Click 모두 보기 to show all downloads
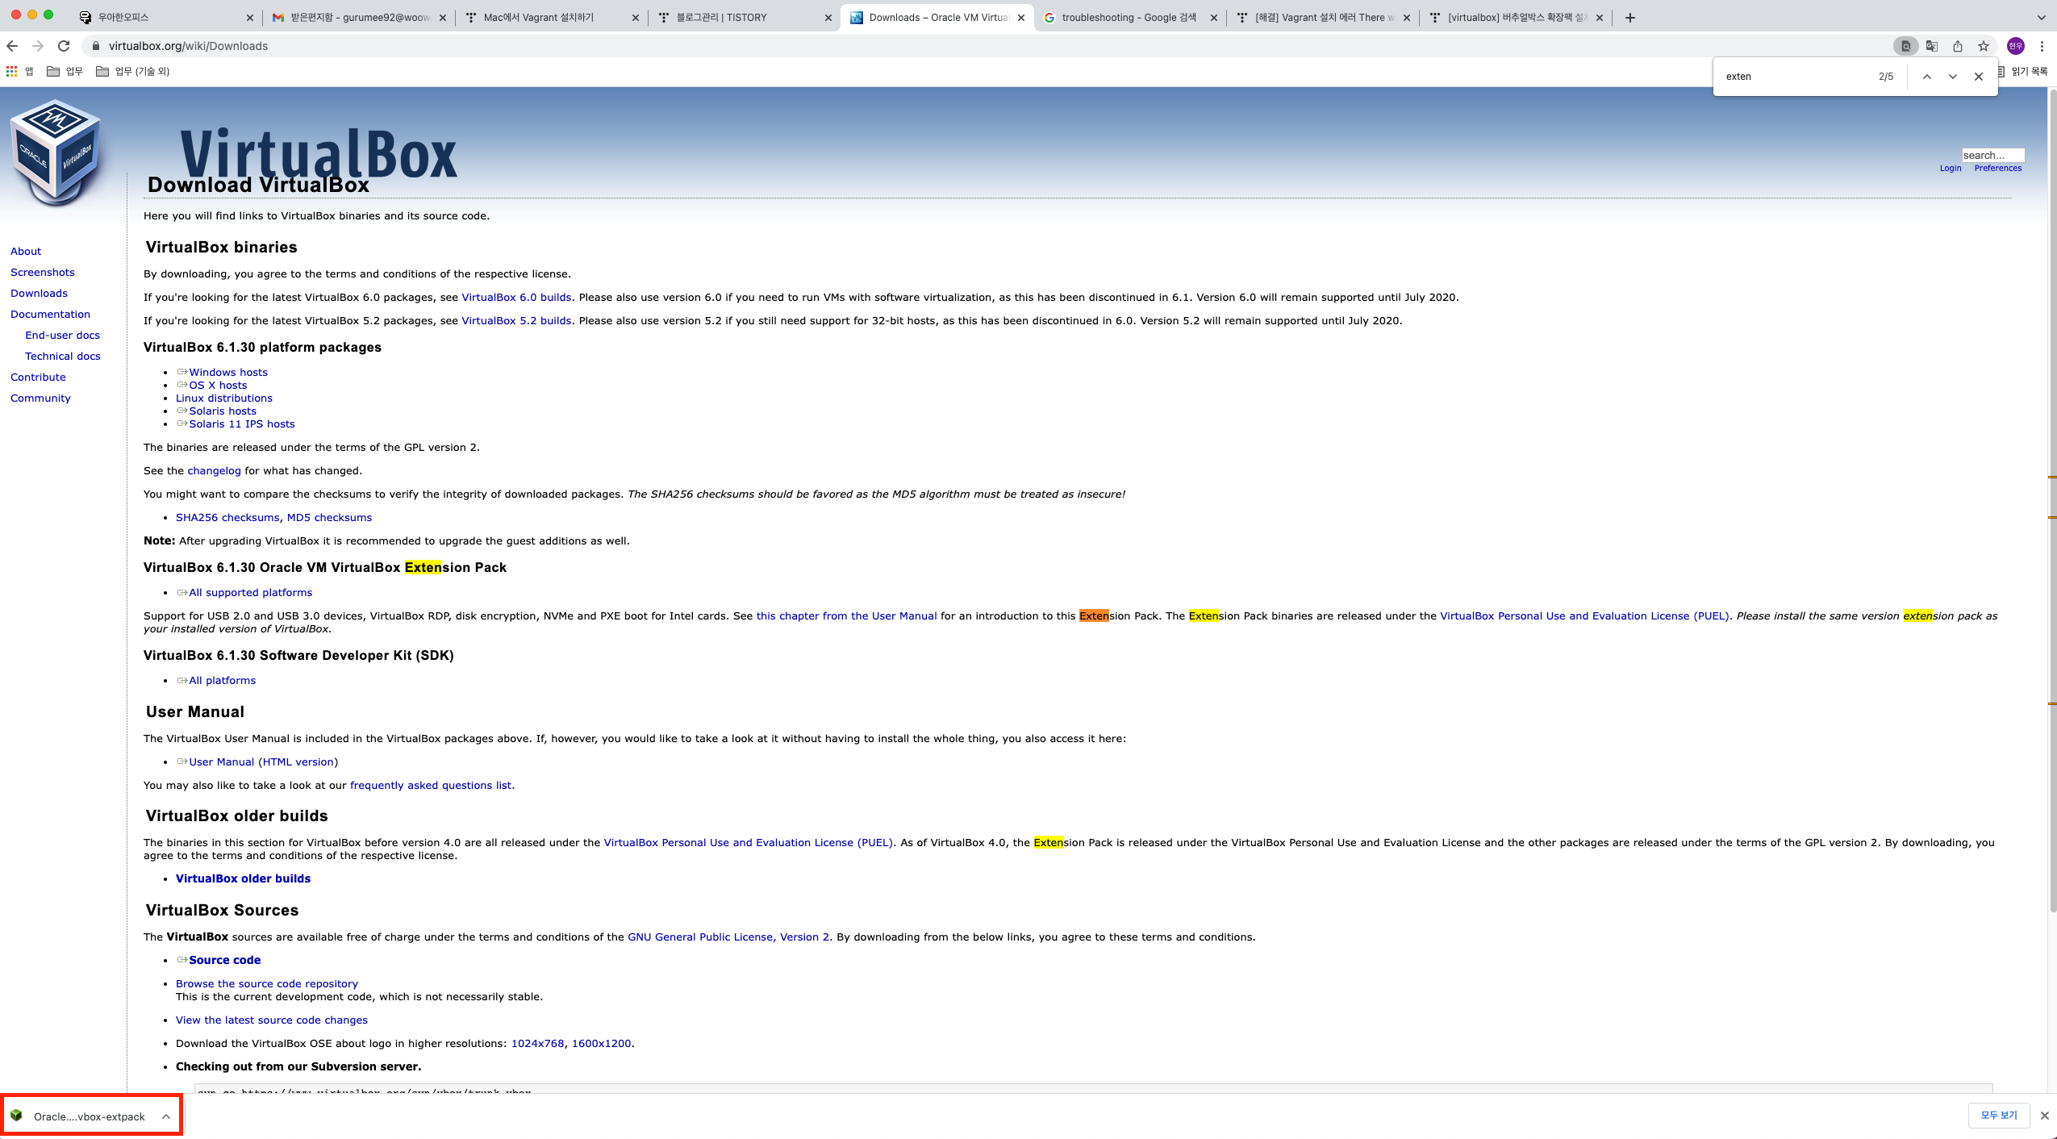The width and height of the screenshot is (2057, 1139). (x=1999, y=1116)
